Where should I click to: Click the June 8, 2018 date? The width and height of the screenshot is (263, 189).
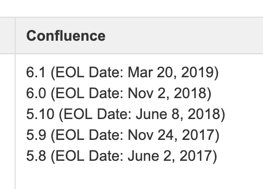(x=178, y=114)
